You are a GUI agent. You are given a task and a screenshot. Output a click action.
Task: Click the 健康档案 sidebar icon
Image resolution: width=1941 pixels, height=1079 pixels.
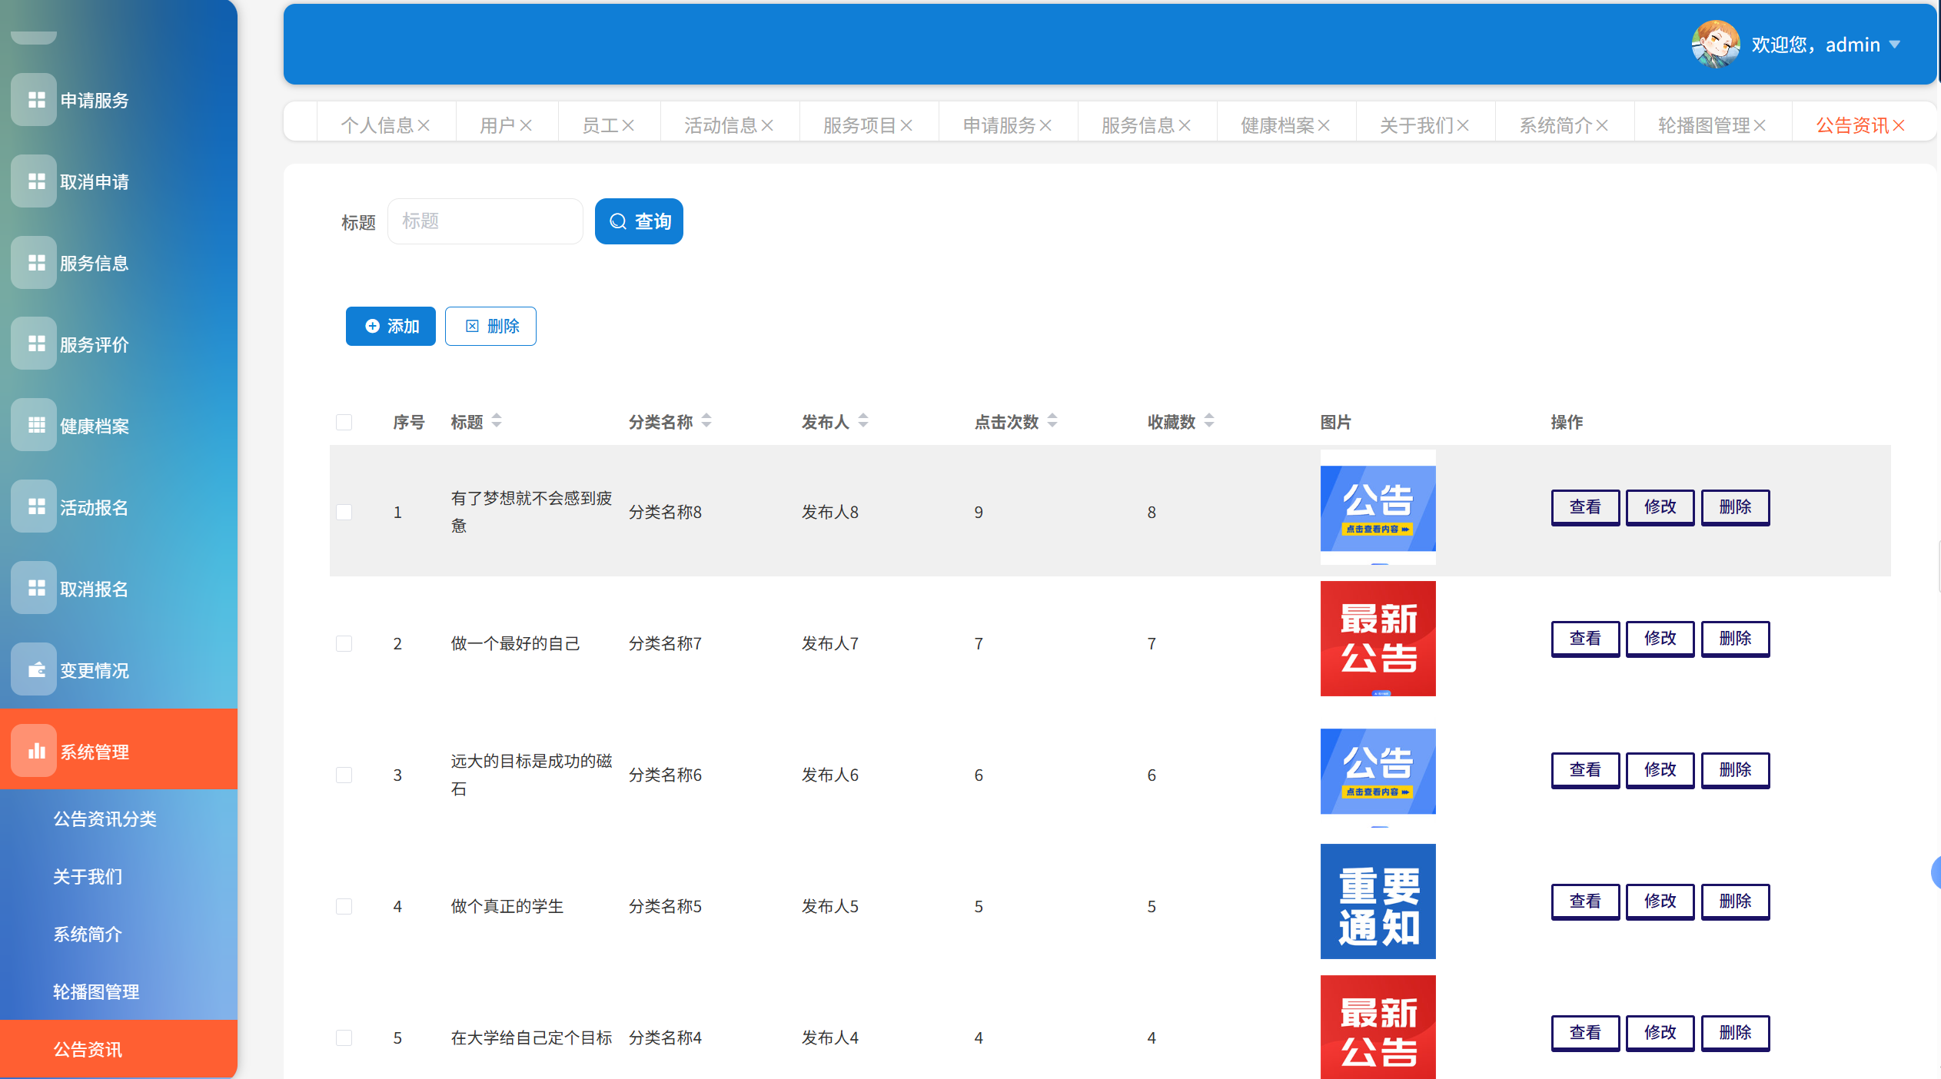tap(35, 425)
